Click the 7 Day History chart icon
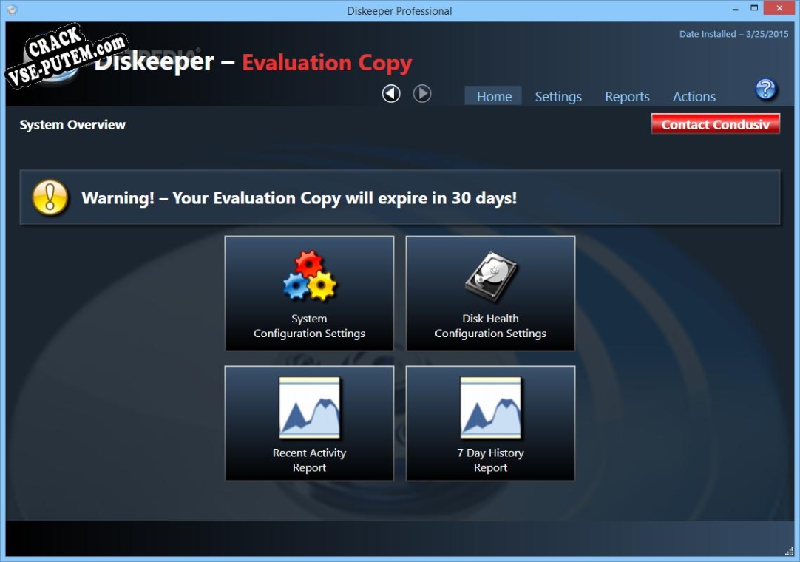The image size is (800, 562). (491, 407)
